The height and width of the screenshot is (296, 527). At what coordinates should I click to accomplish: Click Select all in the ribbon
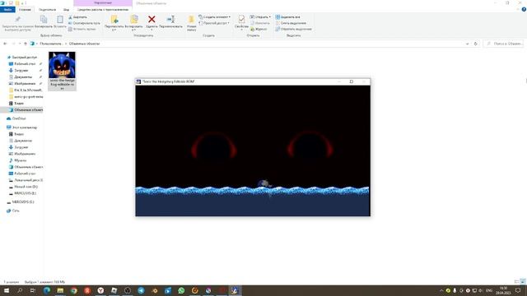tap(287, 16)
